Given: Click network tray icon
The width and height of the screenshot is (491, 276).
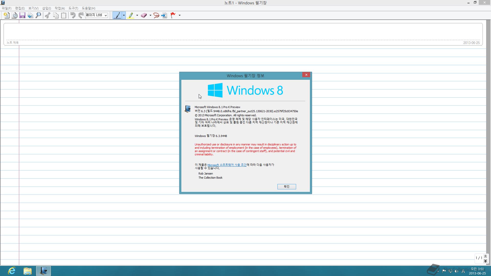Looking at the screenshot, I should (x=450, y=271).
